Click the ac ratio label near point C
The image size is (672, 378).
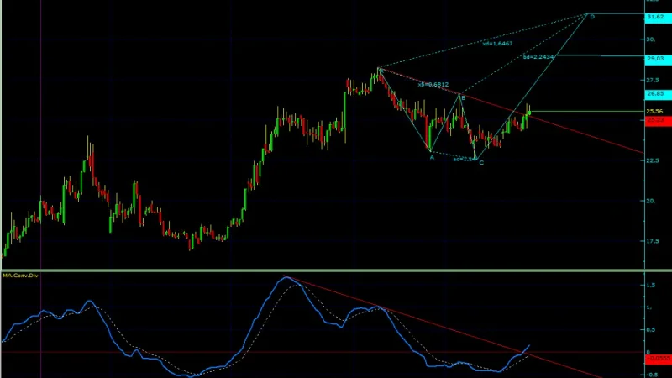tap(465, 160)
